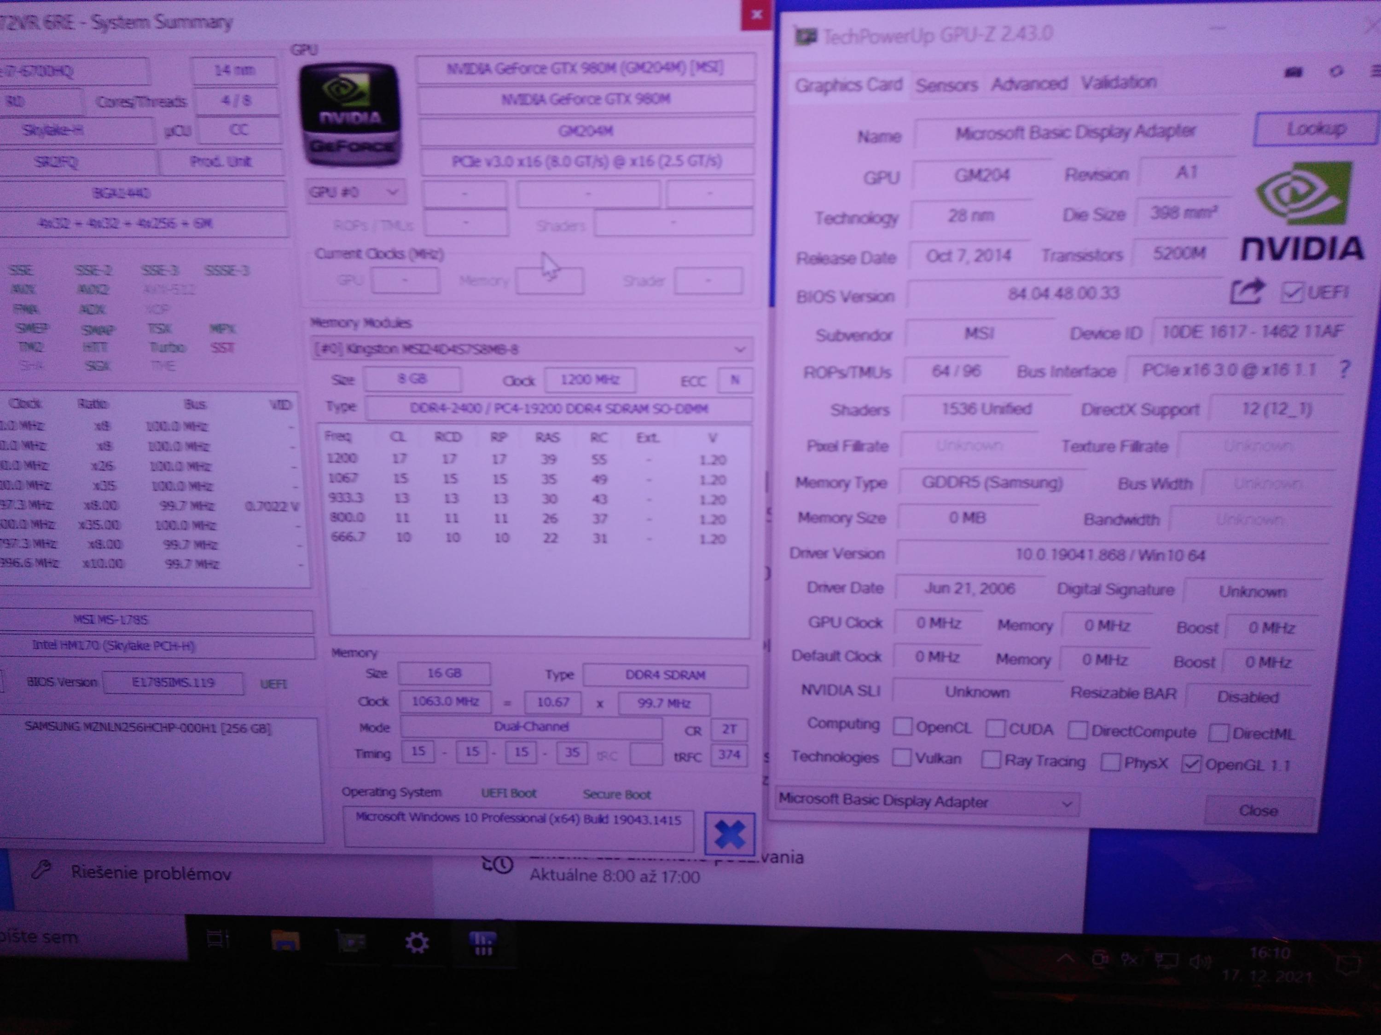Click the GPU-Z screenshot camera icon
Screen dimensions: 1381x1035
pos(1294,73)
